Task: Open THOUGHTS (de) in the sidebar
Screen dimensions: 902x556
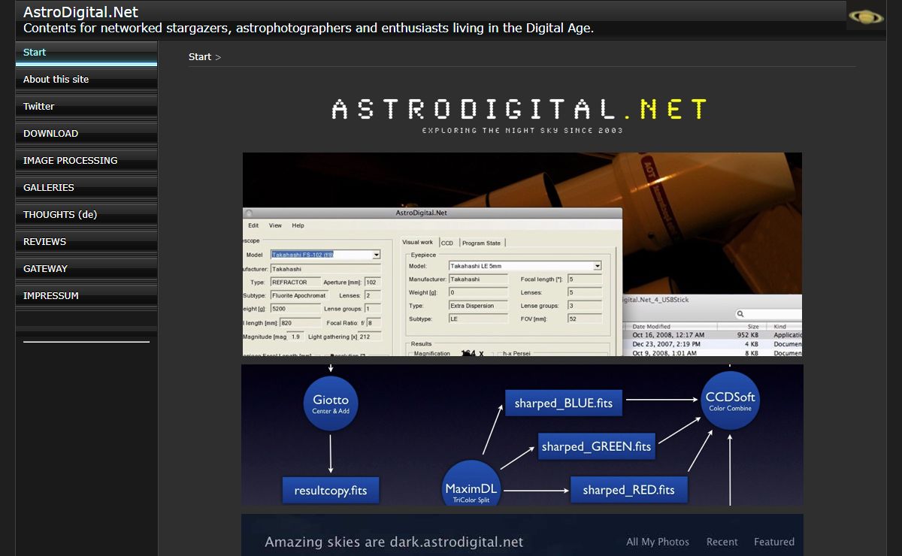Action: coord(86,215)
